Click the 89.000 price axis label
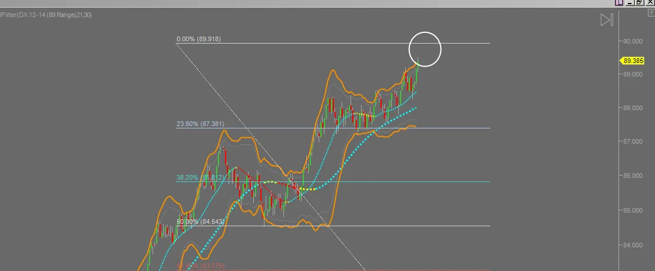 [633, 74]
